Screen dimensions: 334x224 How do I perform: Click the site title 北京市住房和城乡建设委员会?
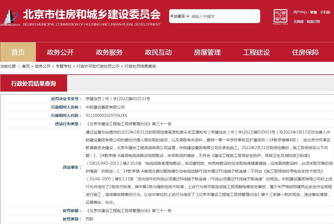92,14
